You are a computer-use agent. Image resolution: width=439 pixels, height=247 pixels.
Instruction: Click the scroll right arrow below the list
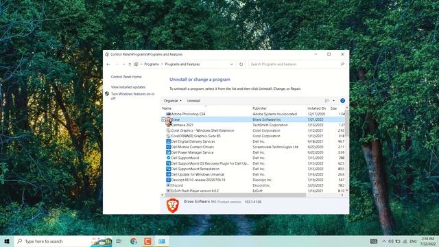point(342,195)
